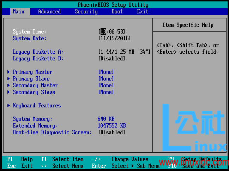This screenshot has height=171, width=229.
Task: Select the seconds field 53
Action: (120, 31)
